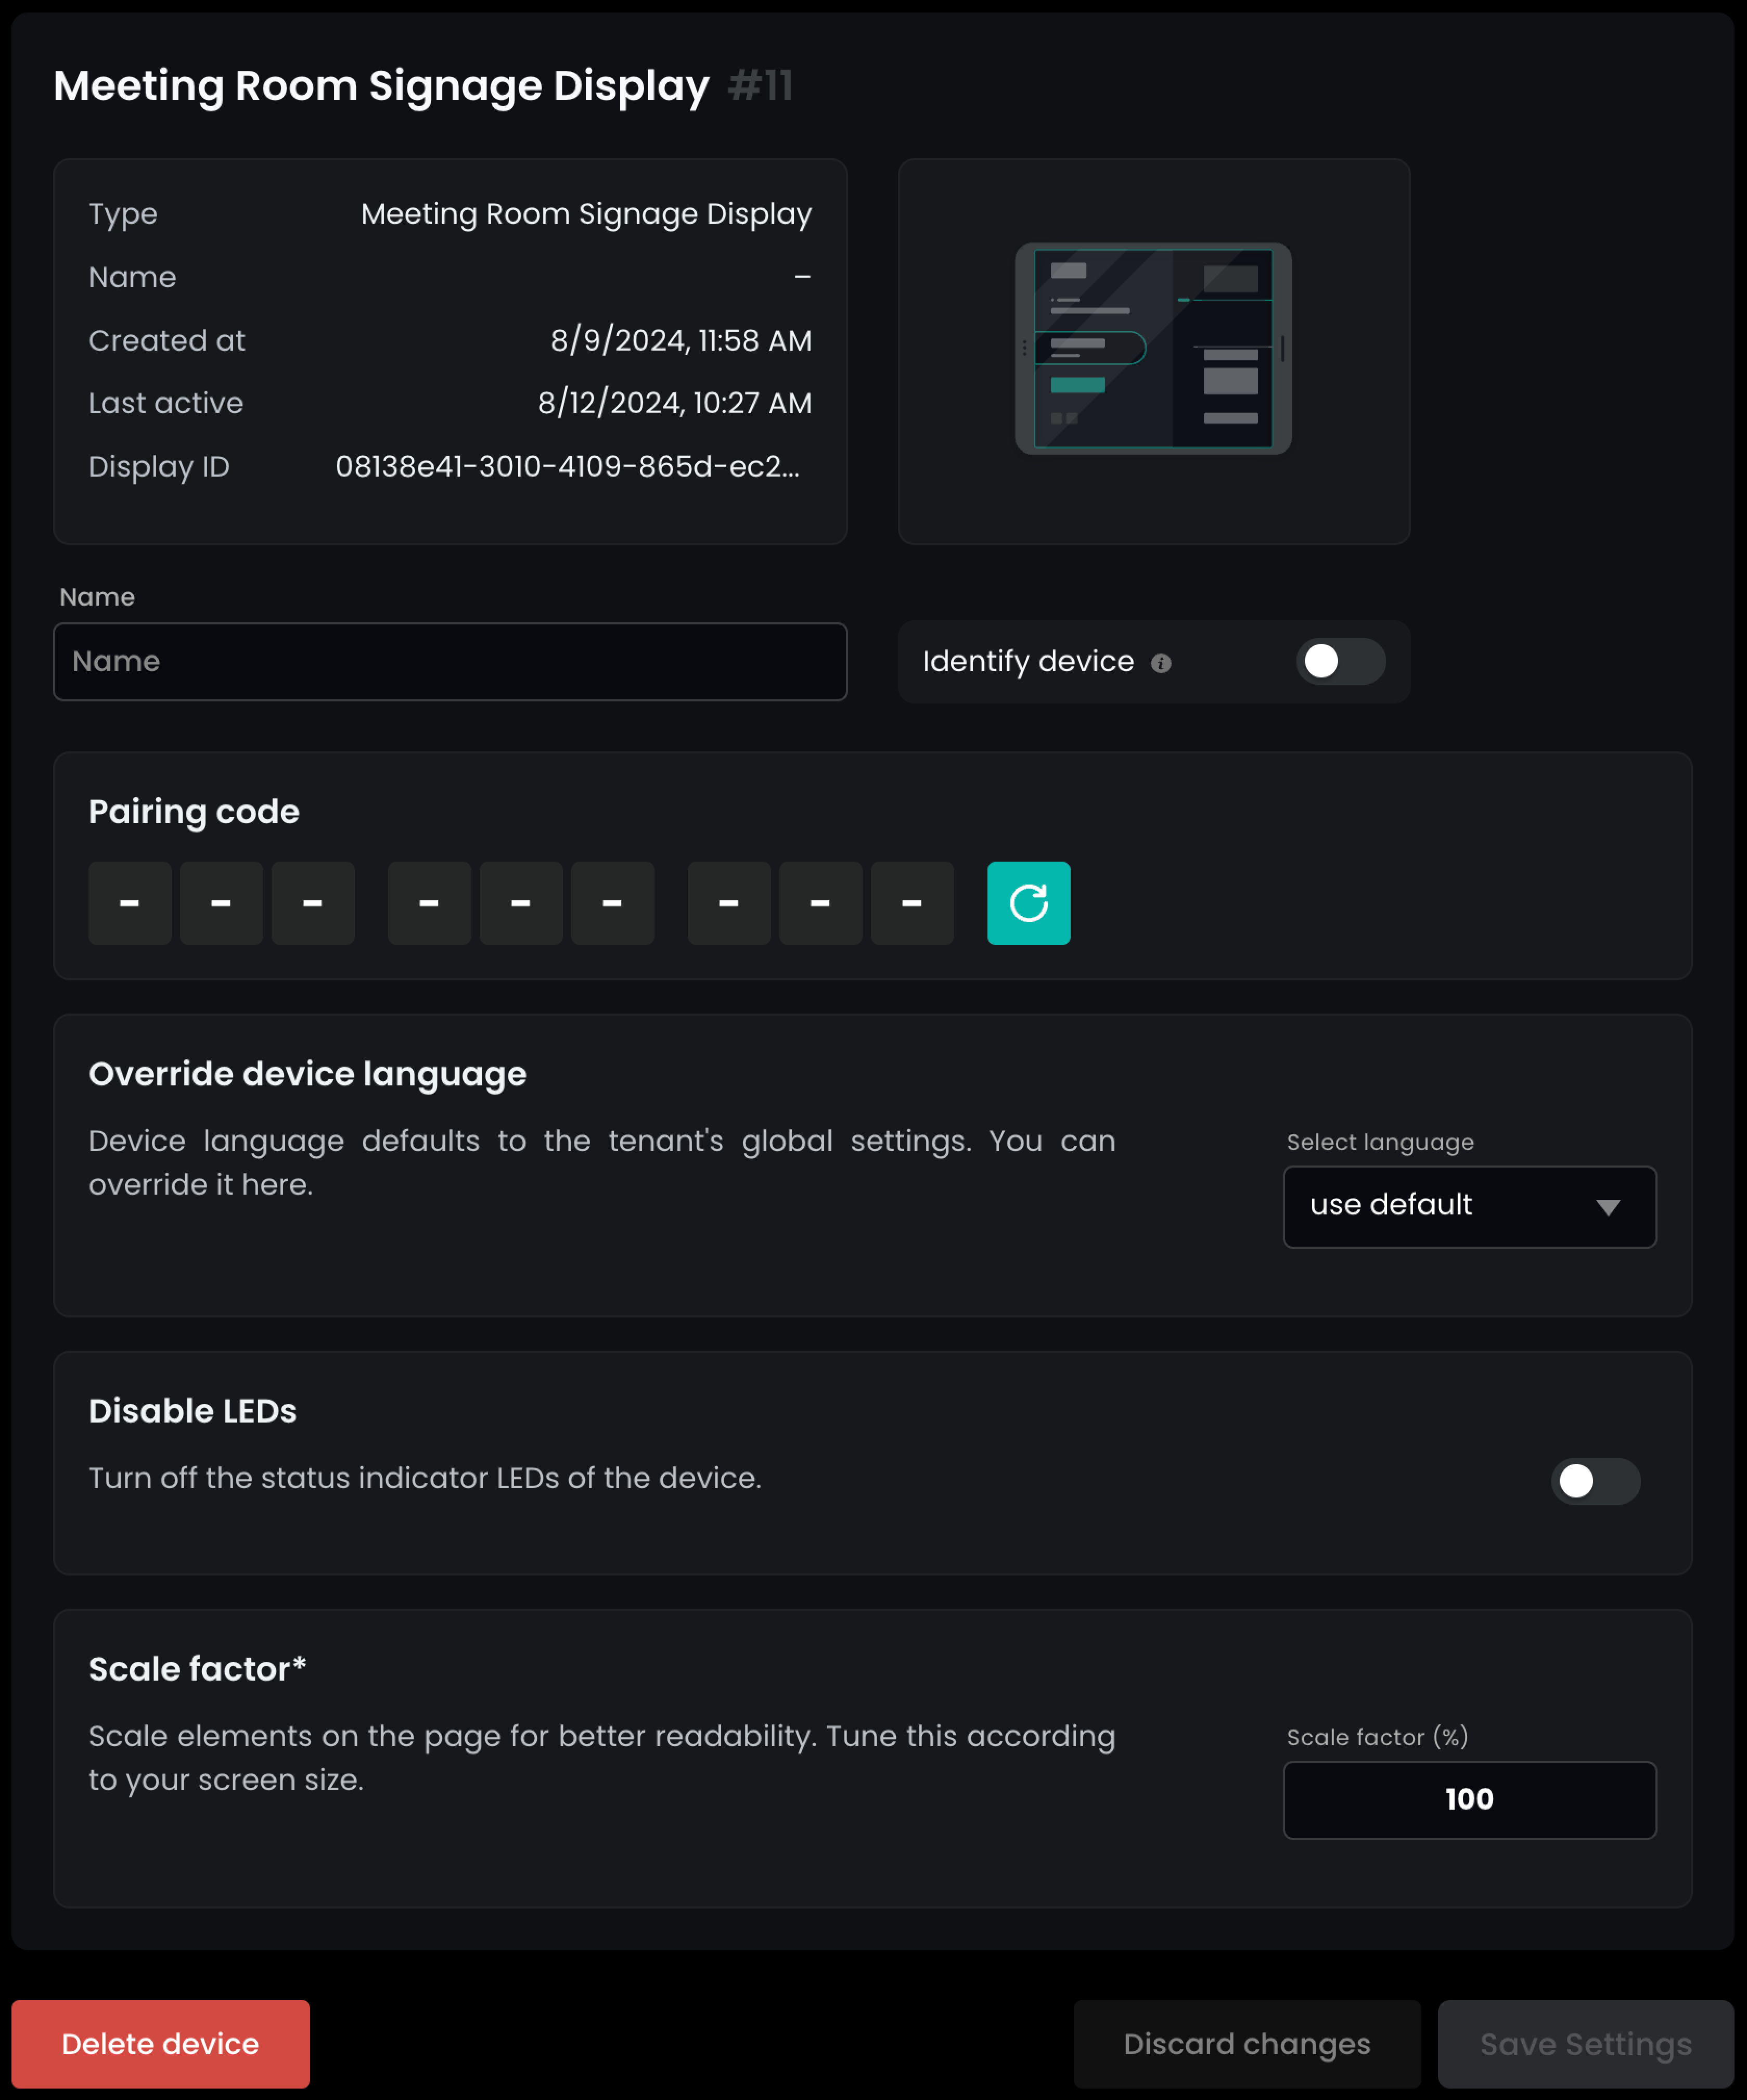Click the Delete device button

160,2043
